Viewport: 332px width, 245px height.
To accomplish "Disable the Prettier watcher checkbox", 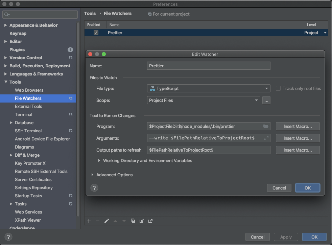I will [96, 32].
